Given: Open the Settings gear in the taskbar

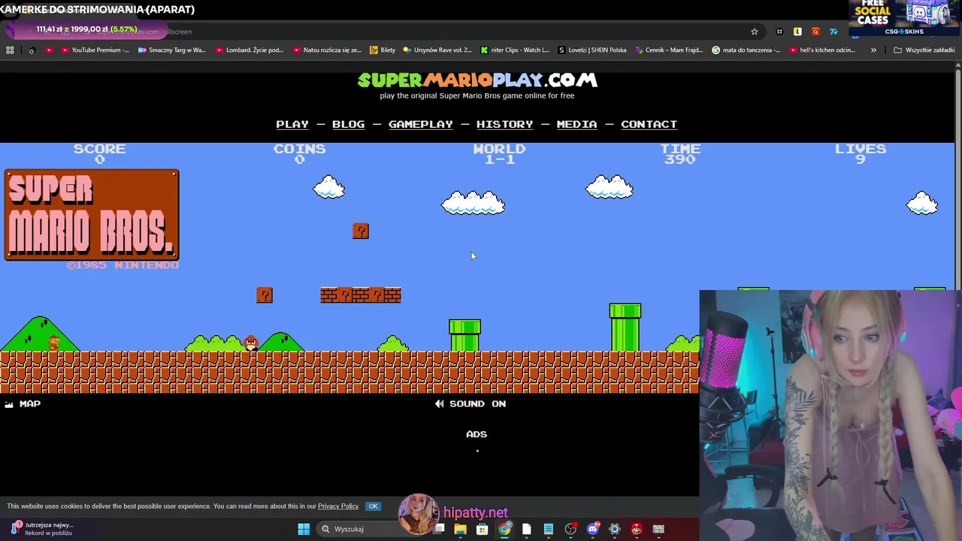Looking at the screenshot, I should [614, 529].
